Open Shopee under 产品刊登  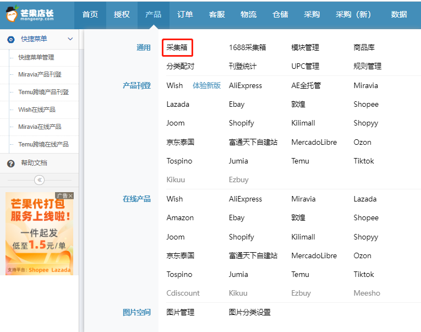pos(366,104)
